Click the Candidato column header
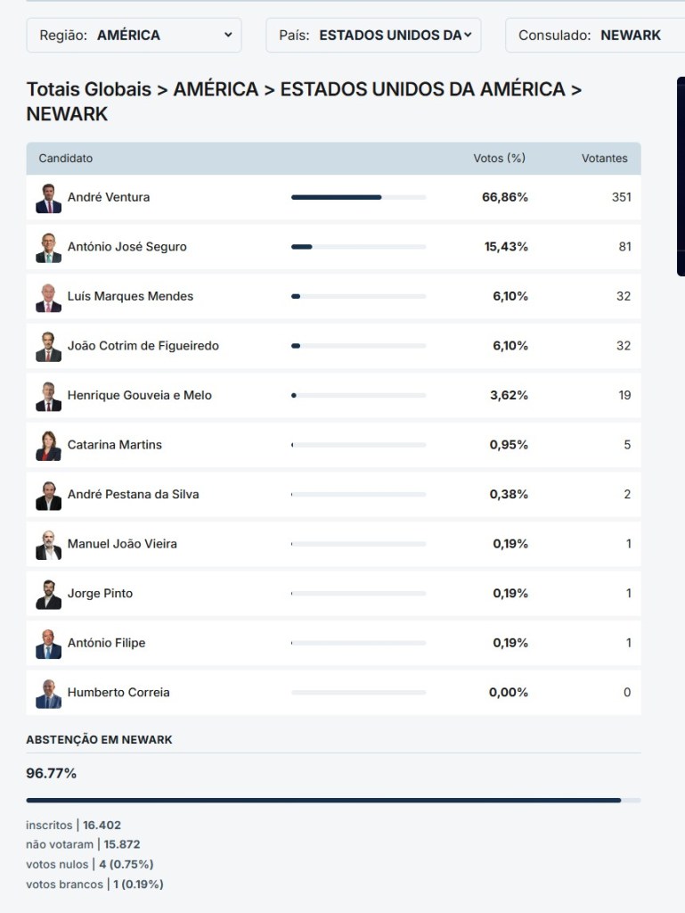The width and height of the screenshot is (685, 913). pos(66,159)
